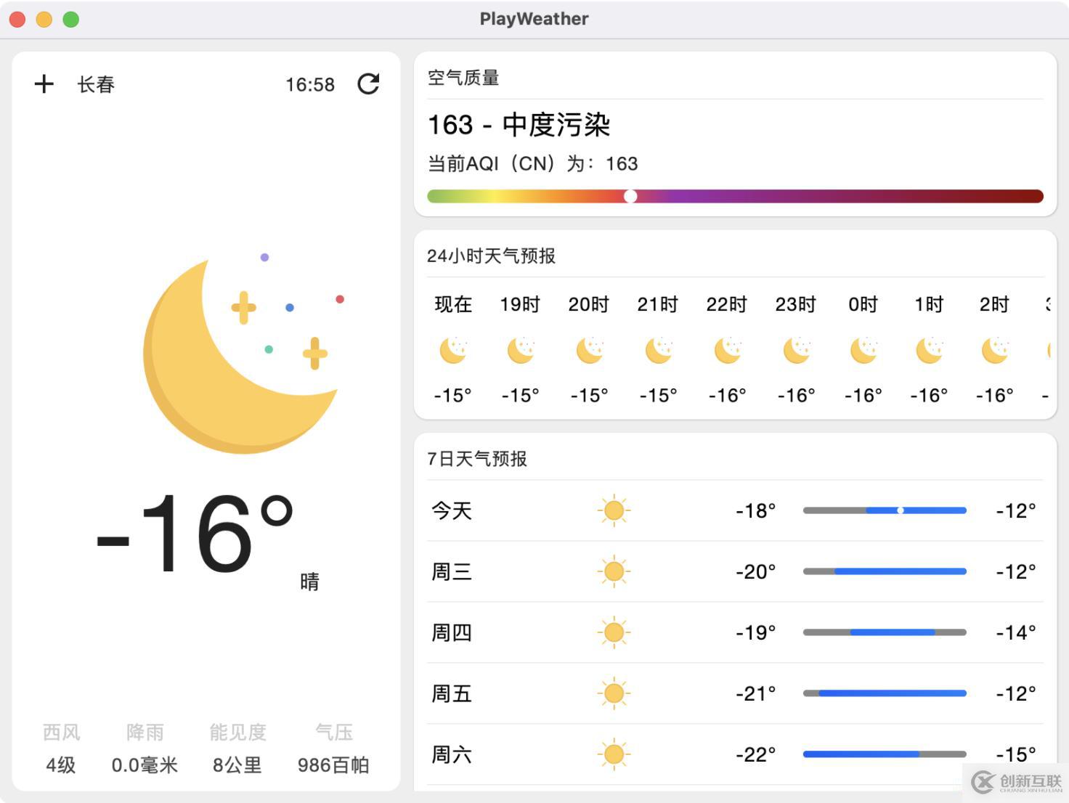Click the 能见度 visibility stat
The height and width of the screenshot is (803, 1069).
point(237,749)
